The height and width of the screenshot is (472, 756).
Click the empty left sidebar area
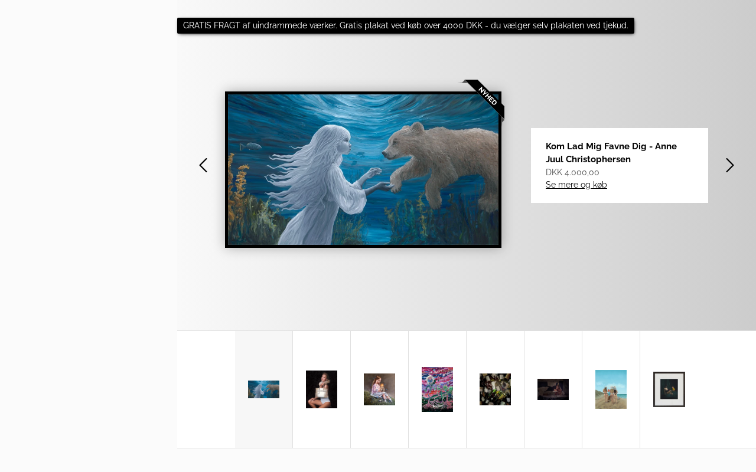pos(89,236)
